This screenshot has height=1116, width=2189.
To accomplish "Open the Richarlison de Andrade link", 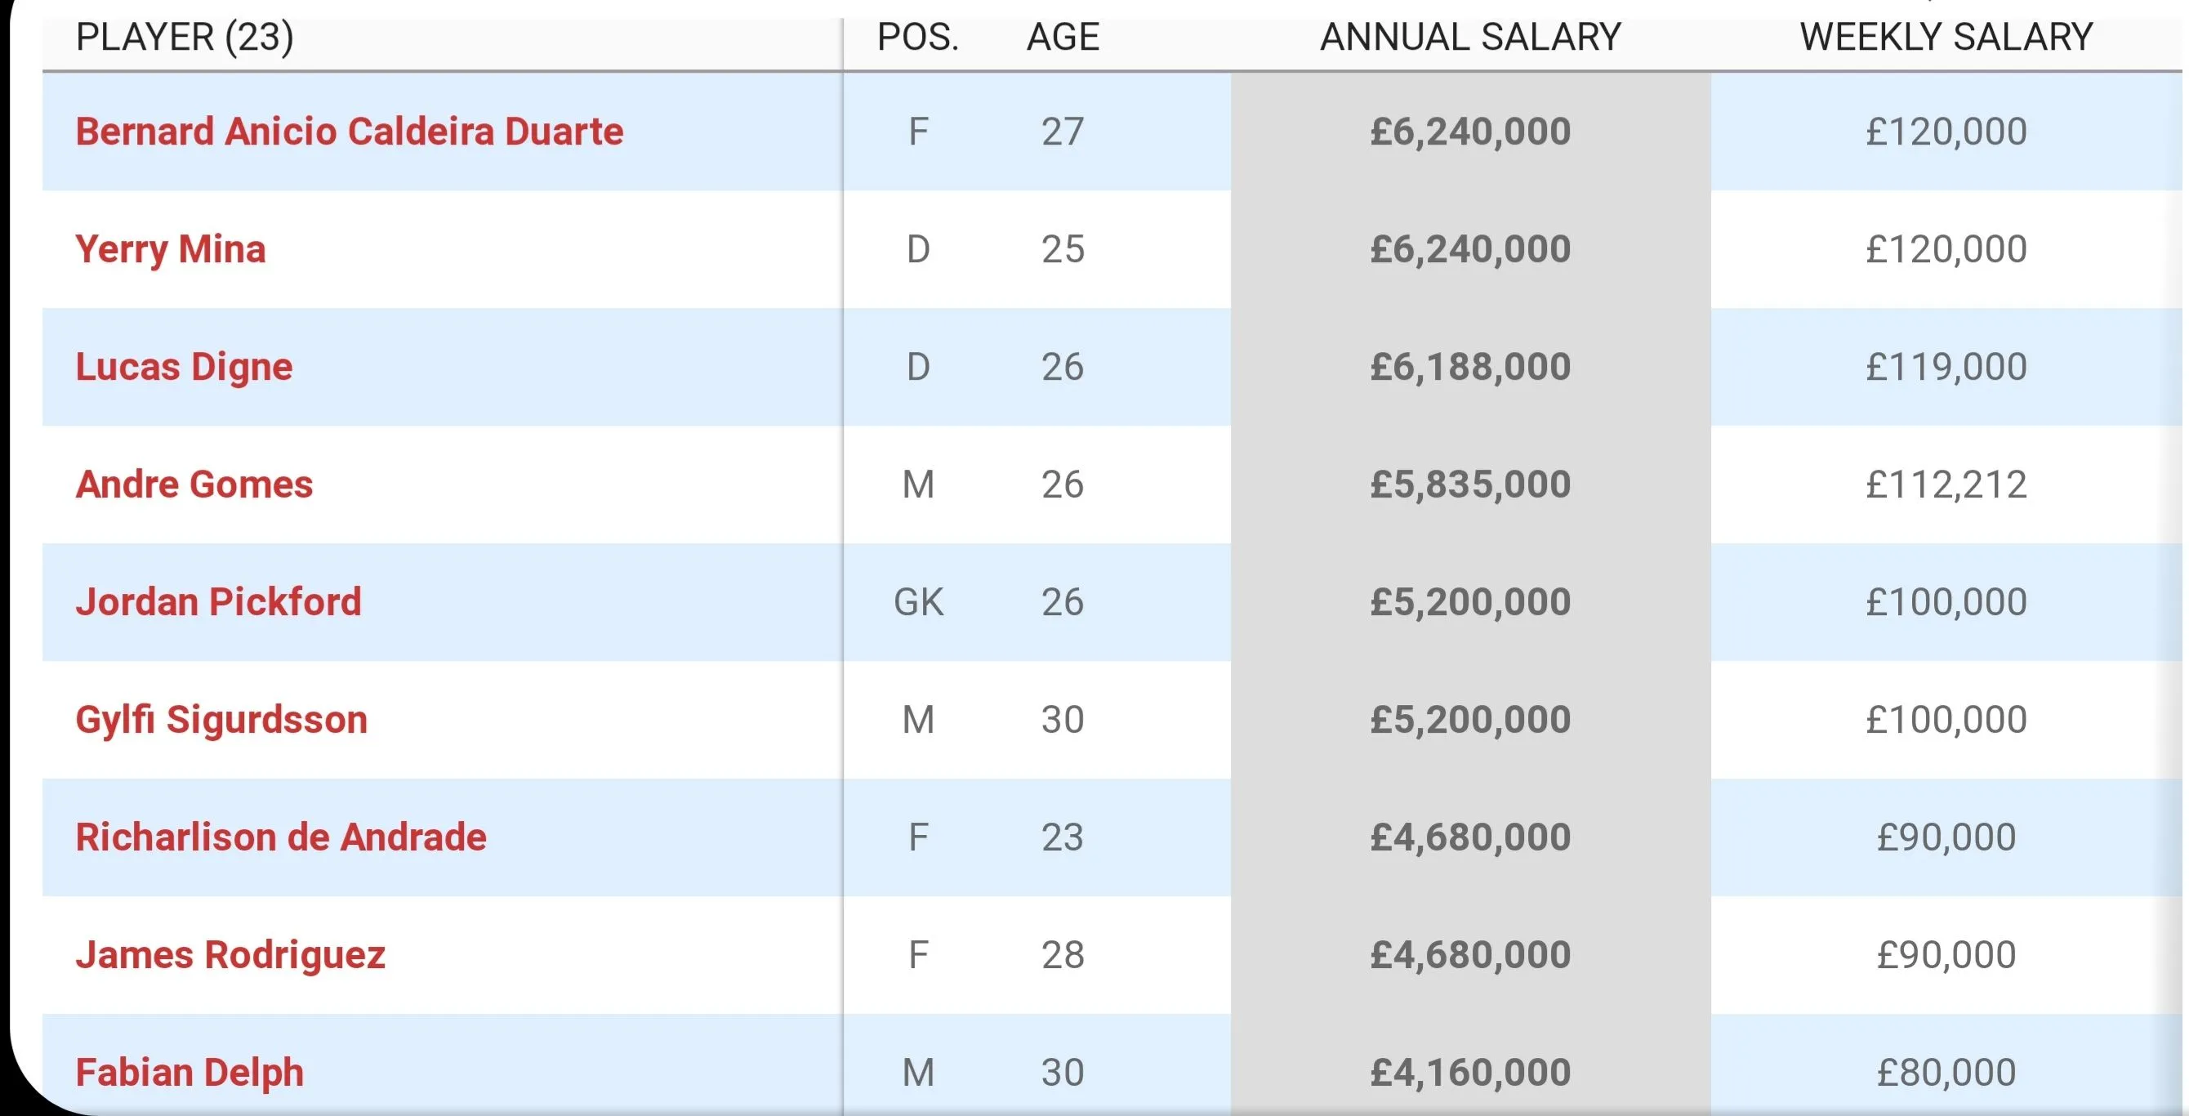I will click(x=281, y=837).
